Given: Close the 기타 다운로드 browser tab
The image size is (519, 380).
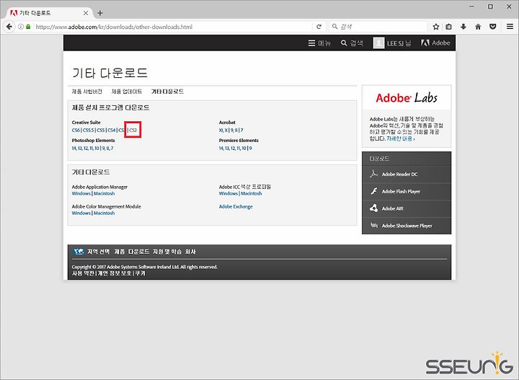Looking at the screenshot, I should [86, 13].
